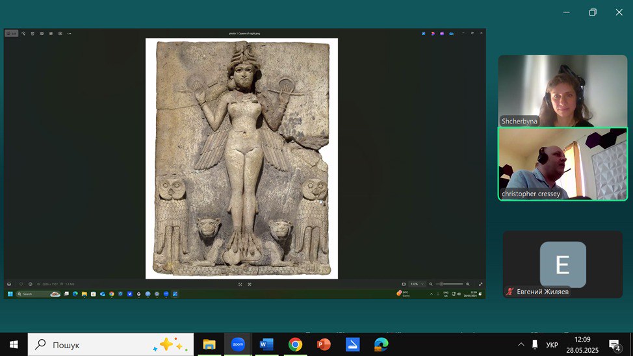Click the heart favorite icon in Photos
633x356 pixels.
21,284
